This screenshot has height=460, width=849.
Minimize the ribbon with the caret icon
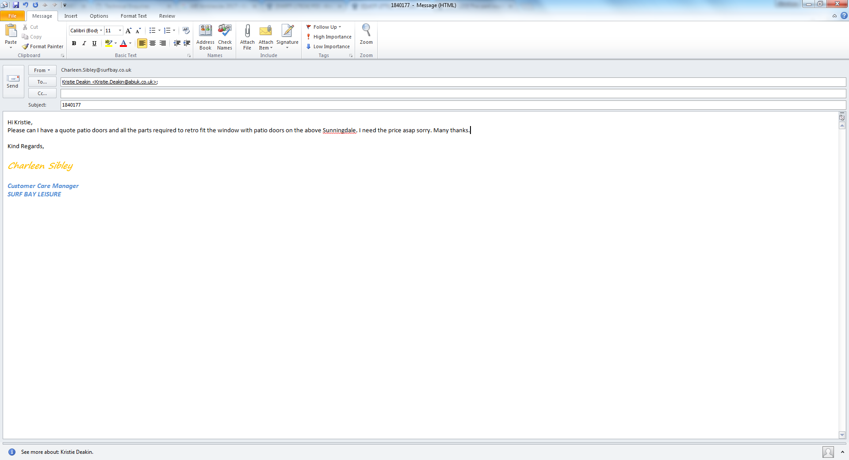(x=834, y=16)
